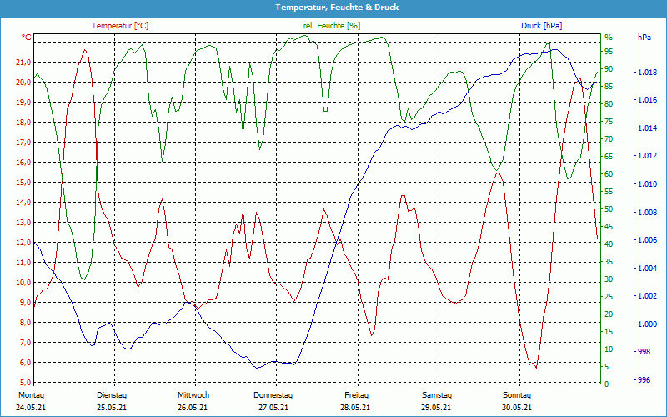The image size is (667, 417).
Task: Click '1.000' on the blue pressure axis
Action: coord(648,324)
